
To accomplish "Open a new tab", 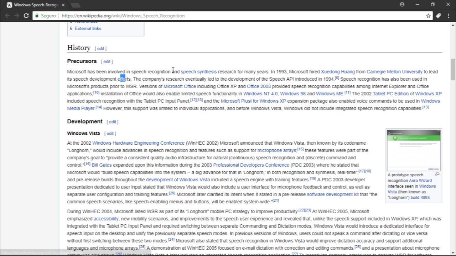I will pyautogui.click(x=75, y=5).
